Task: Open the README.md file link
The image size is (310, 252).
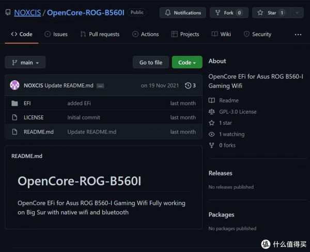Action: [39, 132]
